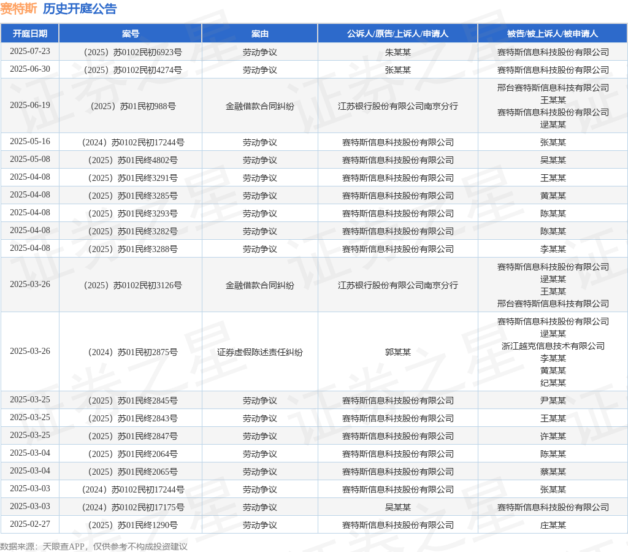Click defendant 许某某

(x=553, y=436)
